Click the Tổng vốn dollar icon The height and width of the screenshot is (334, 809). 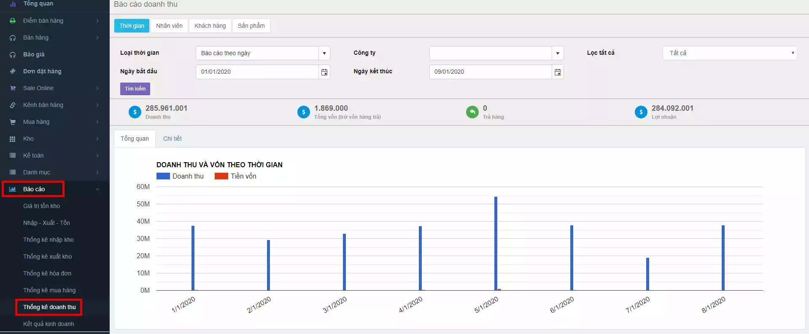[304, 112]
